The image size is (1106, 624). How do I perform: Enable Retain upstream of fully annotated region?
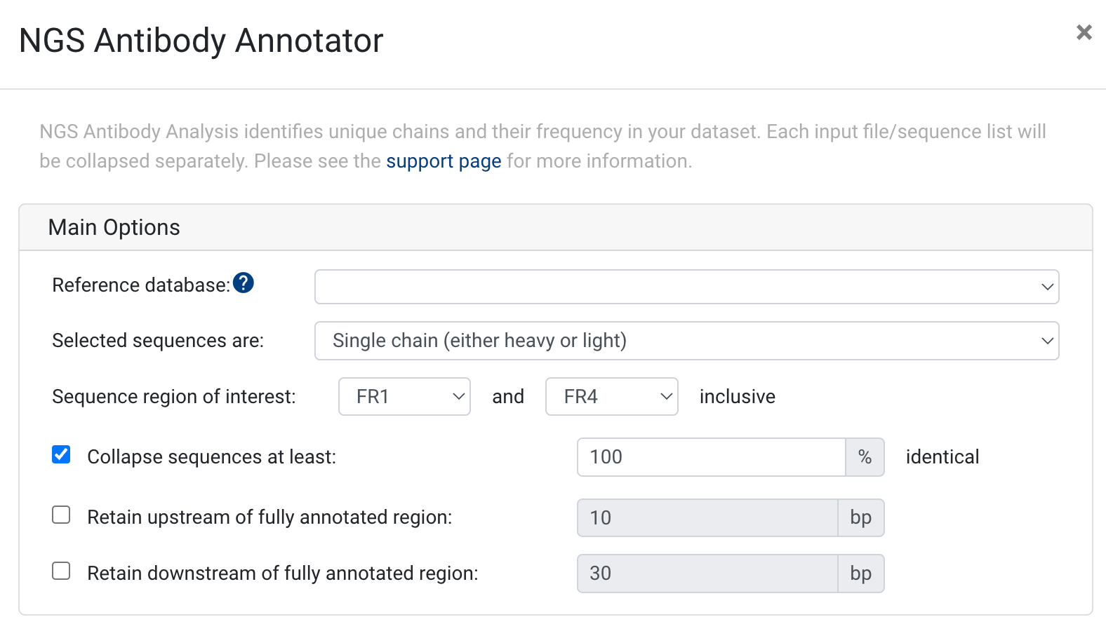pos(61,515)
